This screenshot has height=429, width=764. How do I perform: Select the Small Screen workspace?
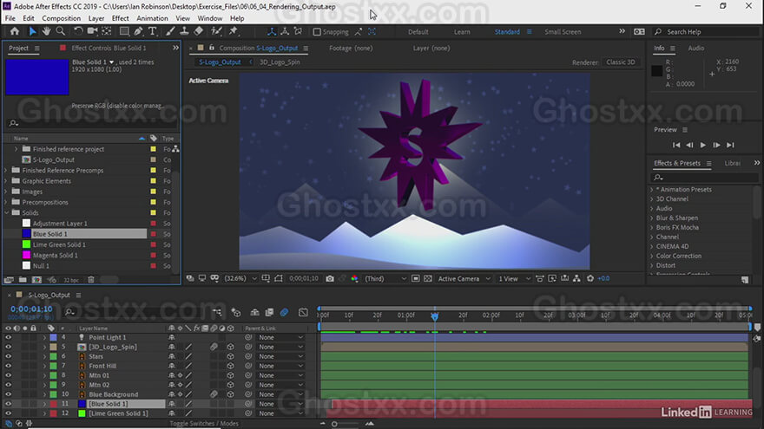pyautogui.click(x=563, y=32)
